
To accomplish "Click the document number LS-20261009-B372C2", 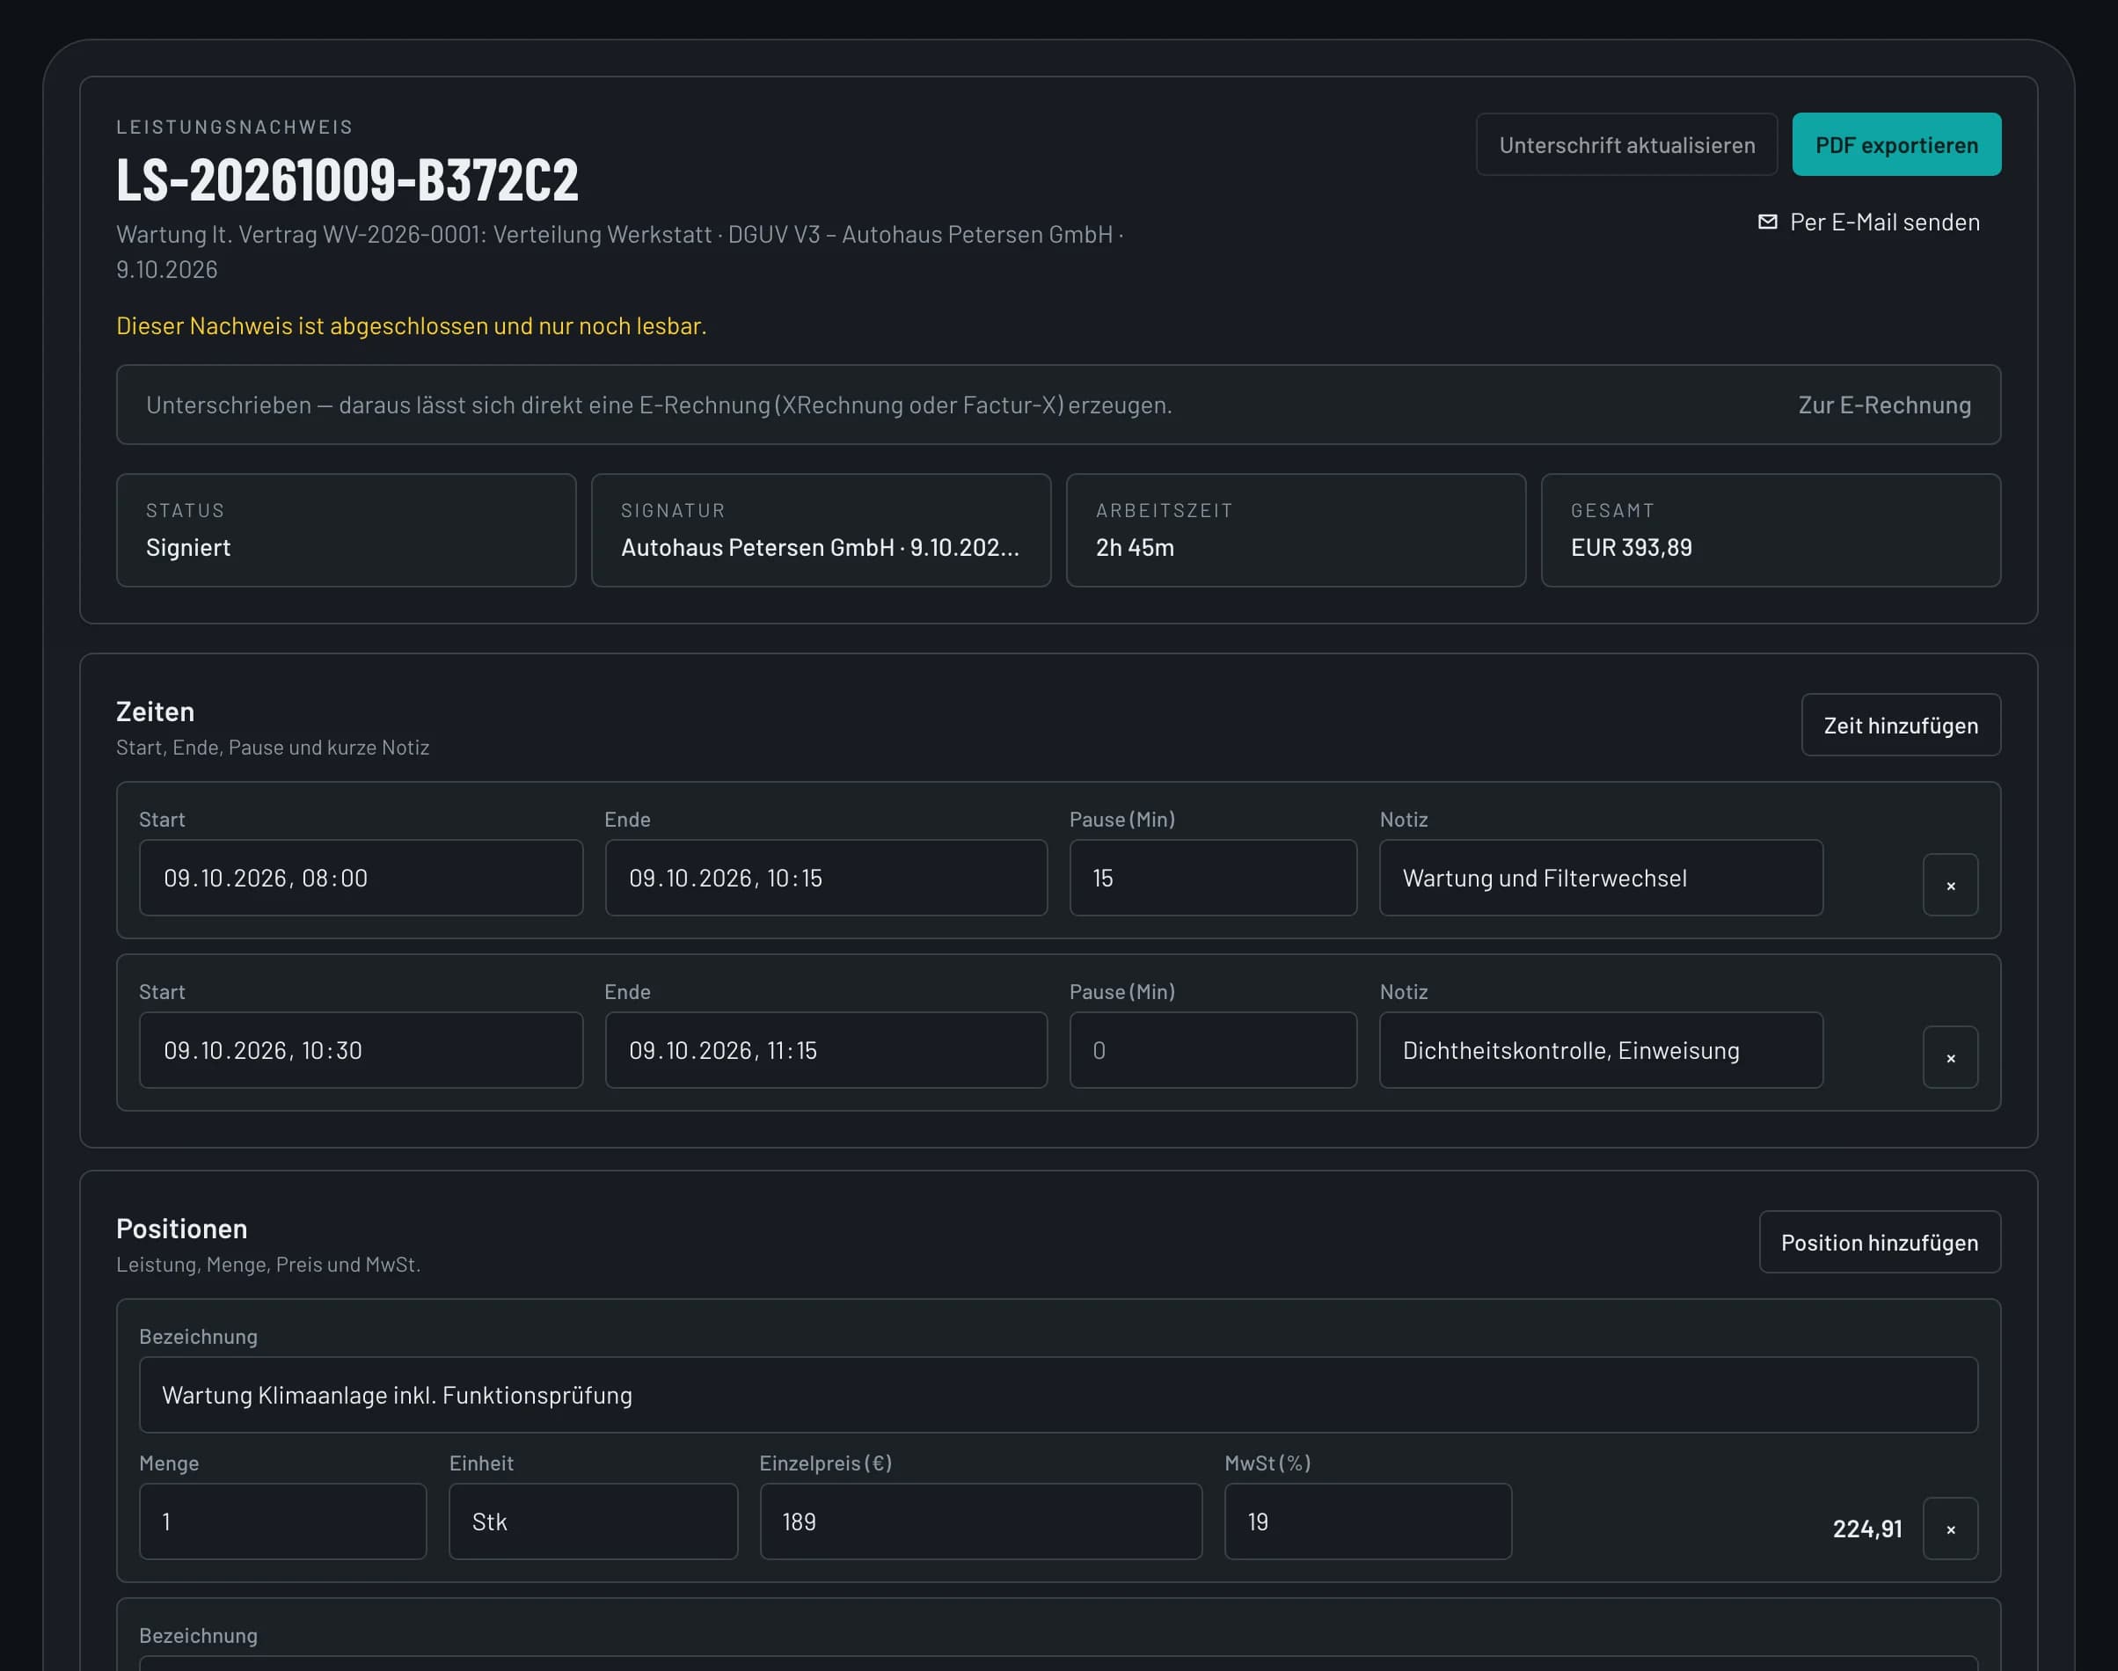I will [x=347, y=180].
